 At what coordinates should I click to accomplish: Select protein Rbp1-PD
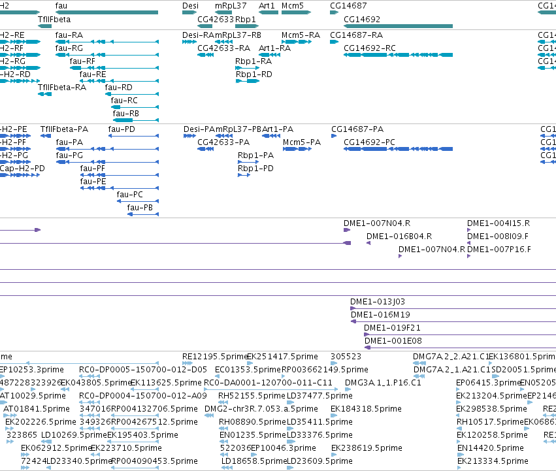(255, 168)
